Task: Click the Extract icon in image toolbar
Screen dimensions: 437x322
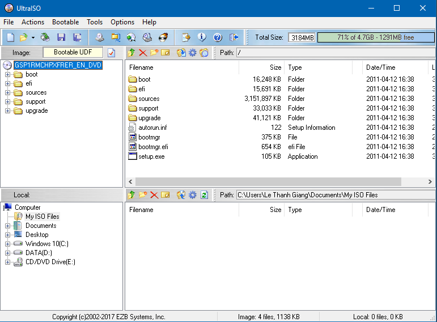Action: [x=181, y=52]
